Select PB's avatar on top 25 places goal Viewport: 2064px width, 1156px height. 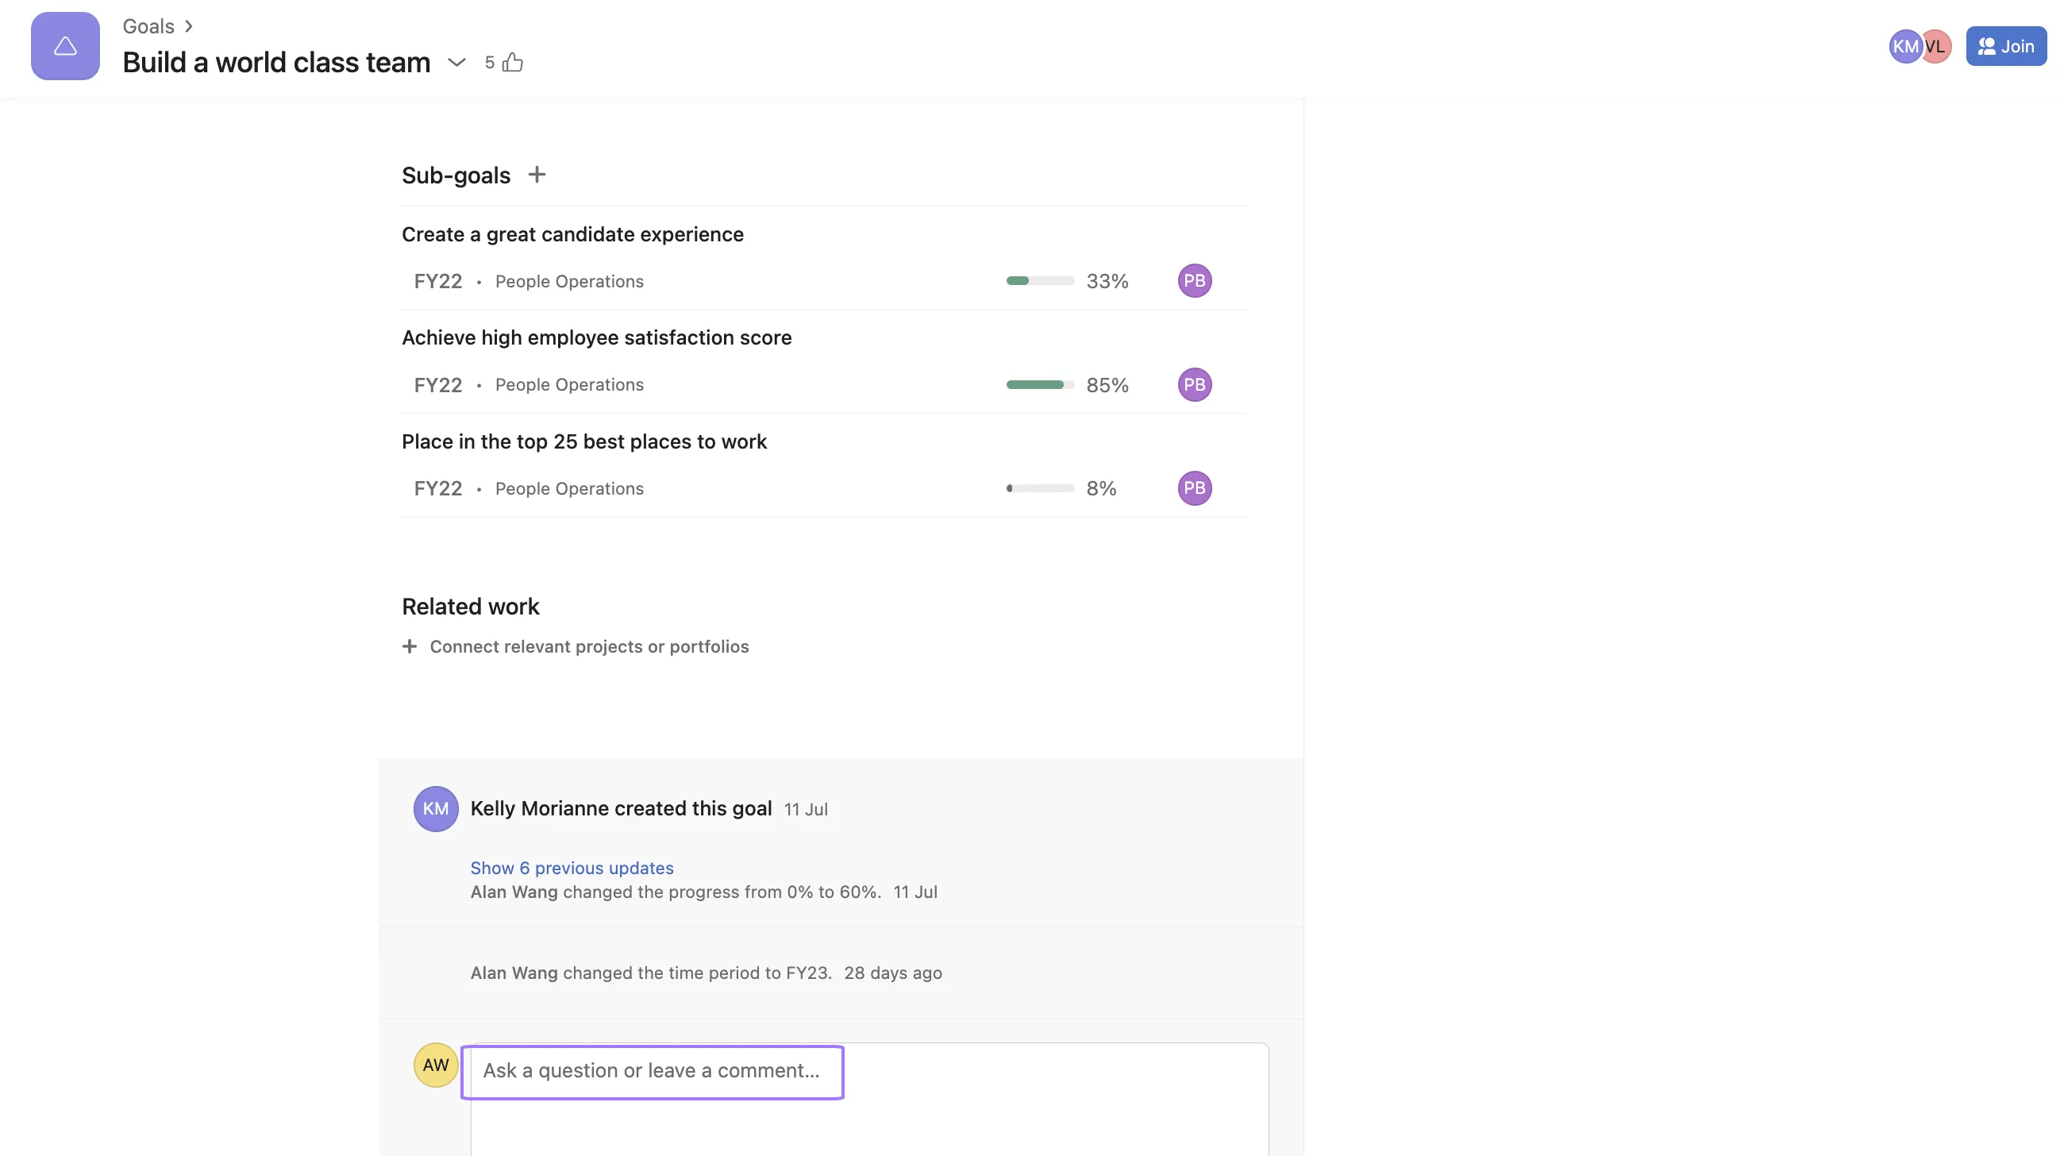(x=1194, y=487)
